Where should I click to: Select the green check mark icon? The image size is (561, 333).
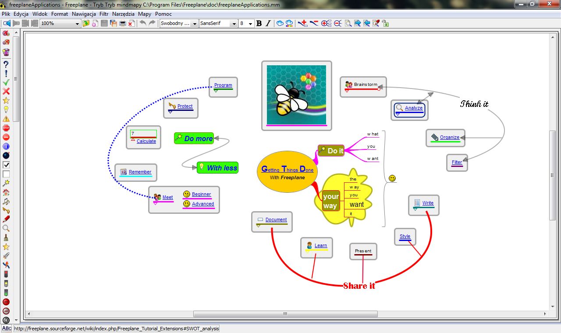tap(6, 82)
